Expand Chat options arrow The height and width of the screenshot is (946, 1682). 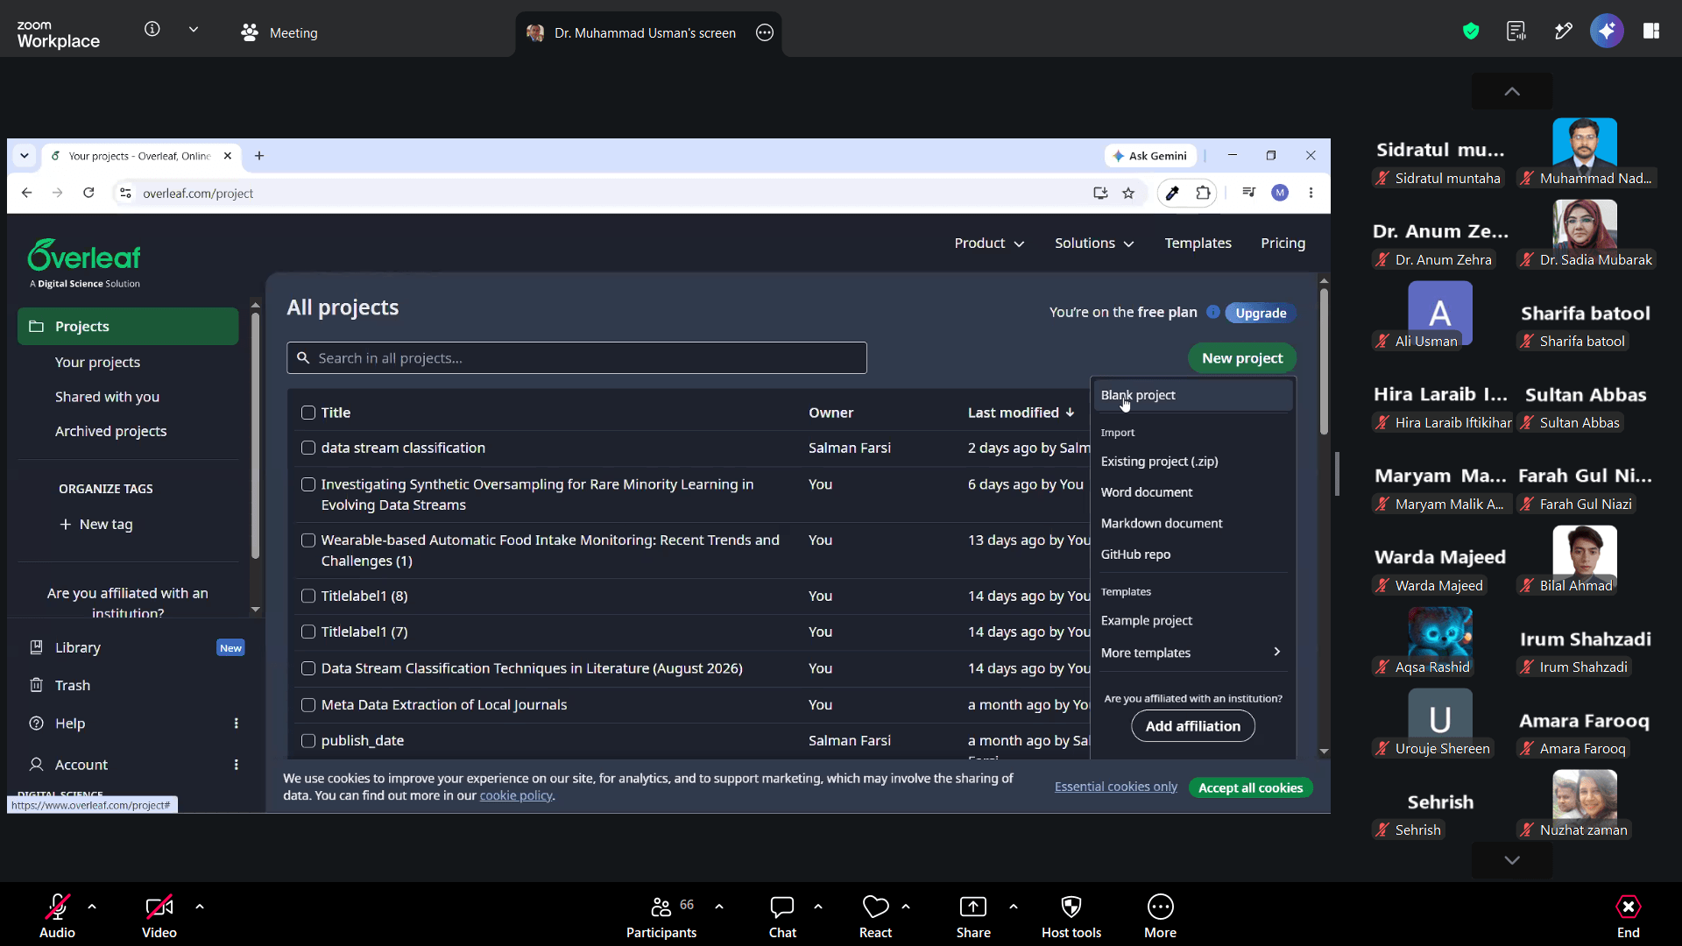click(x=818, y=907)
